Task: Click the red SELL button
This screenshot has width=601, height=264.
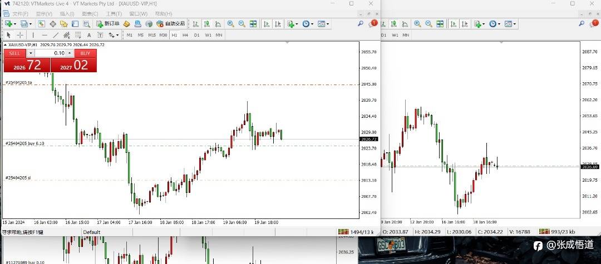Action: point(14,53)
